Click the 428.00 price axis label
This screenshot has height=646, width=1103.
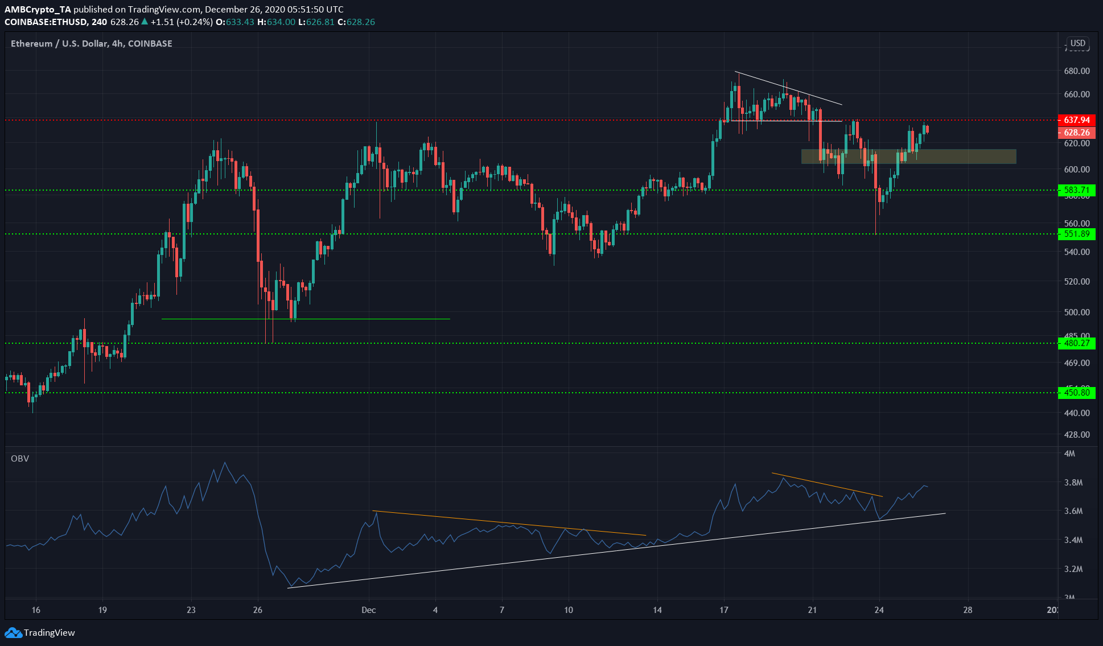[1077, 435]
